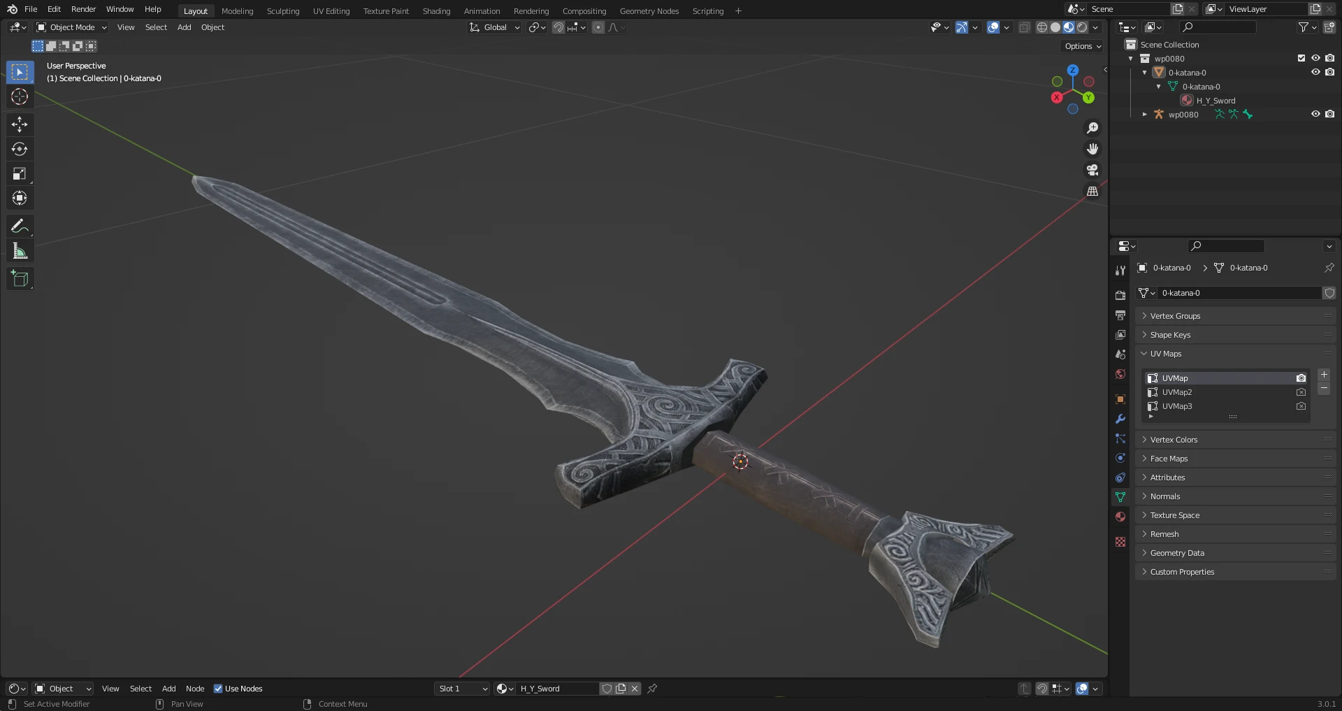Screen dimensions: 1342x711
Task: Open the Options popover button
Action: 1083,46
